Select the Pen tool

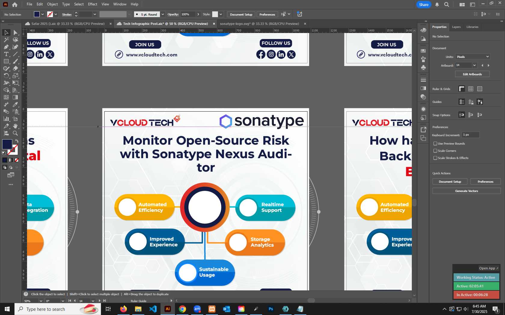point(6,47)
